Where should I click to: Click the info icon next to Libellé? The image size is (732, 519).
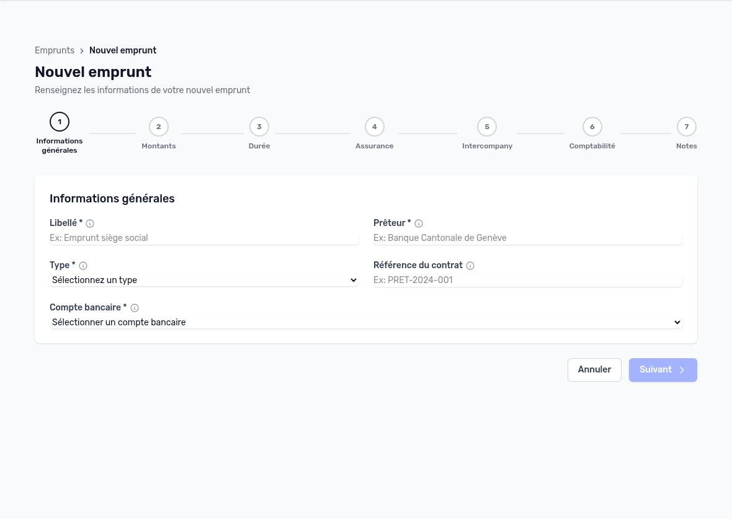[90, 223]
